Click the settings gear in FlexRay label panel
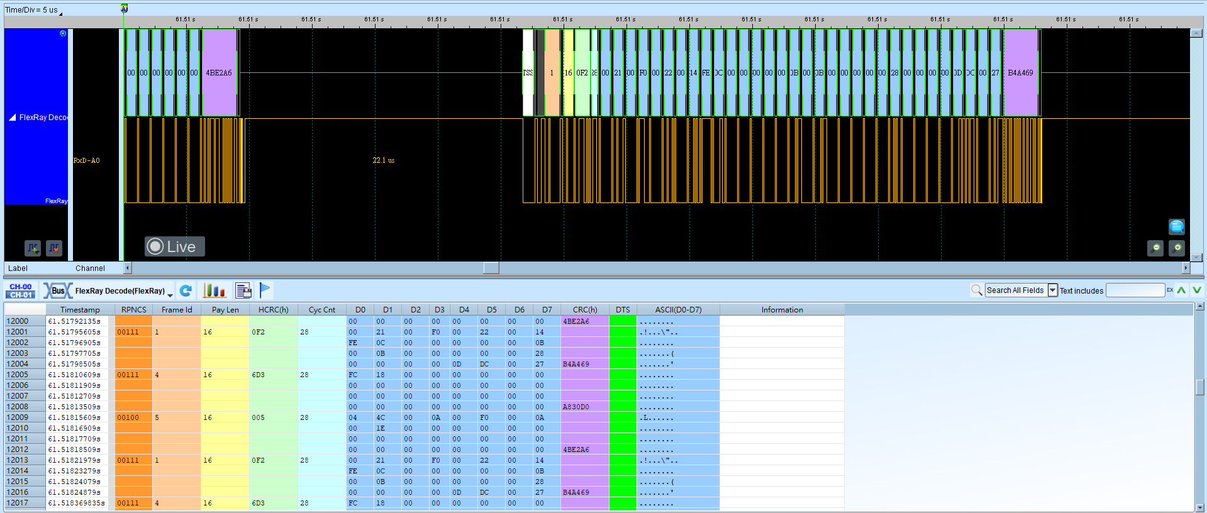The width and height of the screenshot is (1207, 513). [x=63, y=33]
